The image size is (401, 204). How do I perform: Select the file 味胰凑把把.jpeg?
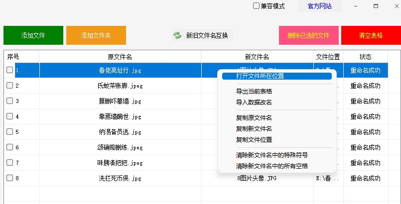(x=120, y=163)
